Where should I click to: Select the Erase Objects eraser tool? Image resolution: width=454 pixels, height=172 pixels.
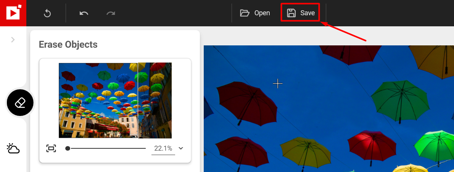click(x=20, y=103)
